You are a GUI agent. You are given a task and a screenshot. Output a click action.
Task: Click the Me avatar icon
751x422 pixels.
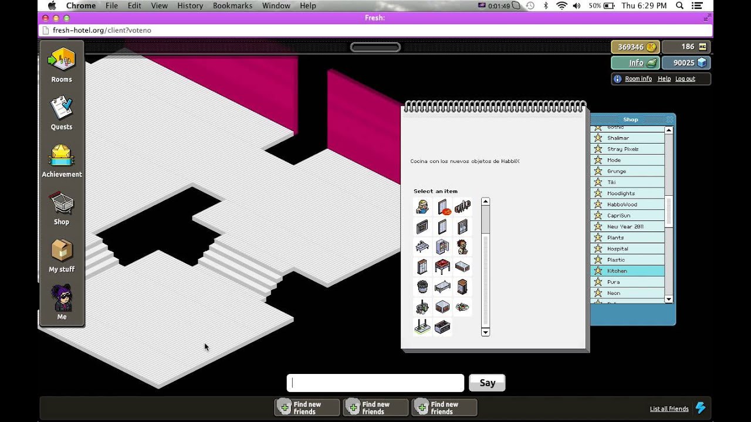click(62, 298)
